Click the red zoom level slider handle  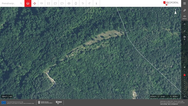point(184,75)
